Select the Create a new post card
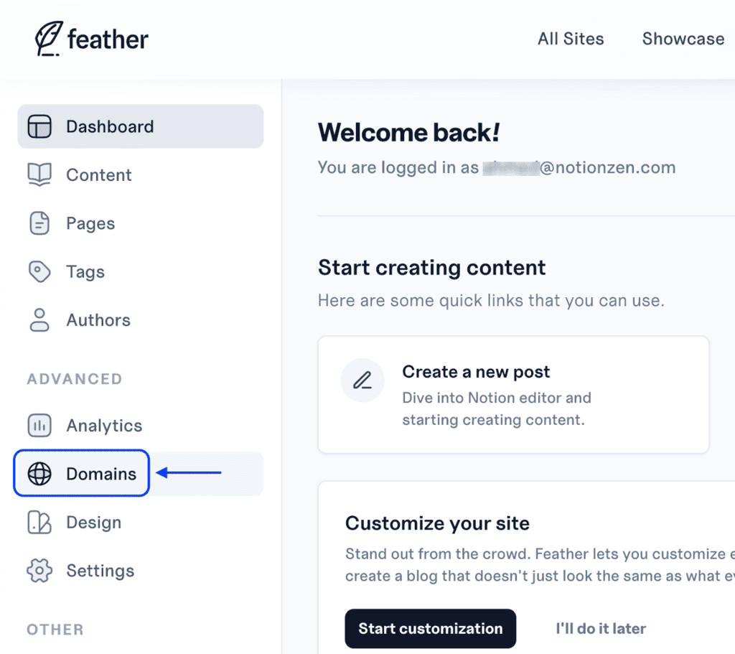735x654 pixels. point(513,394)
